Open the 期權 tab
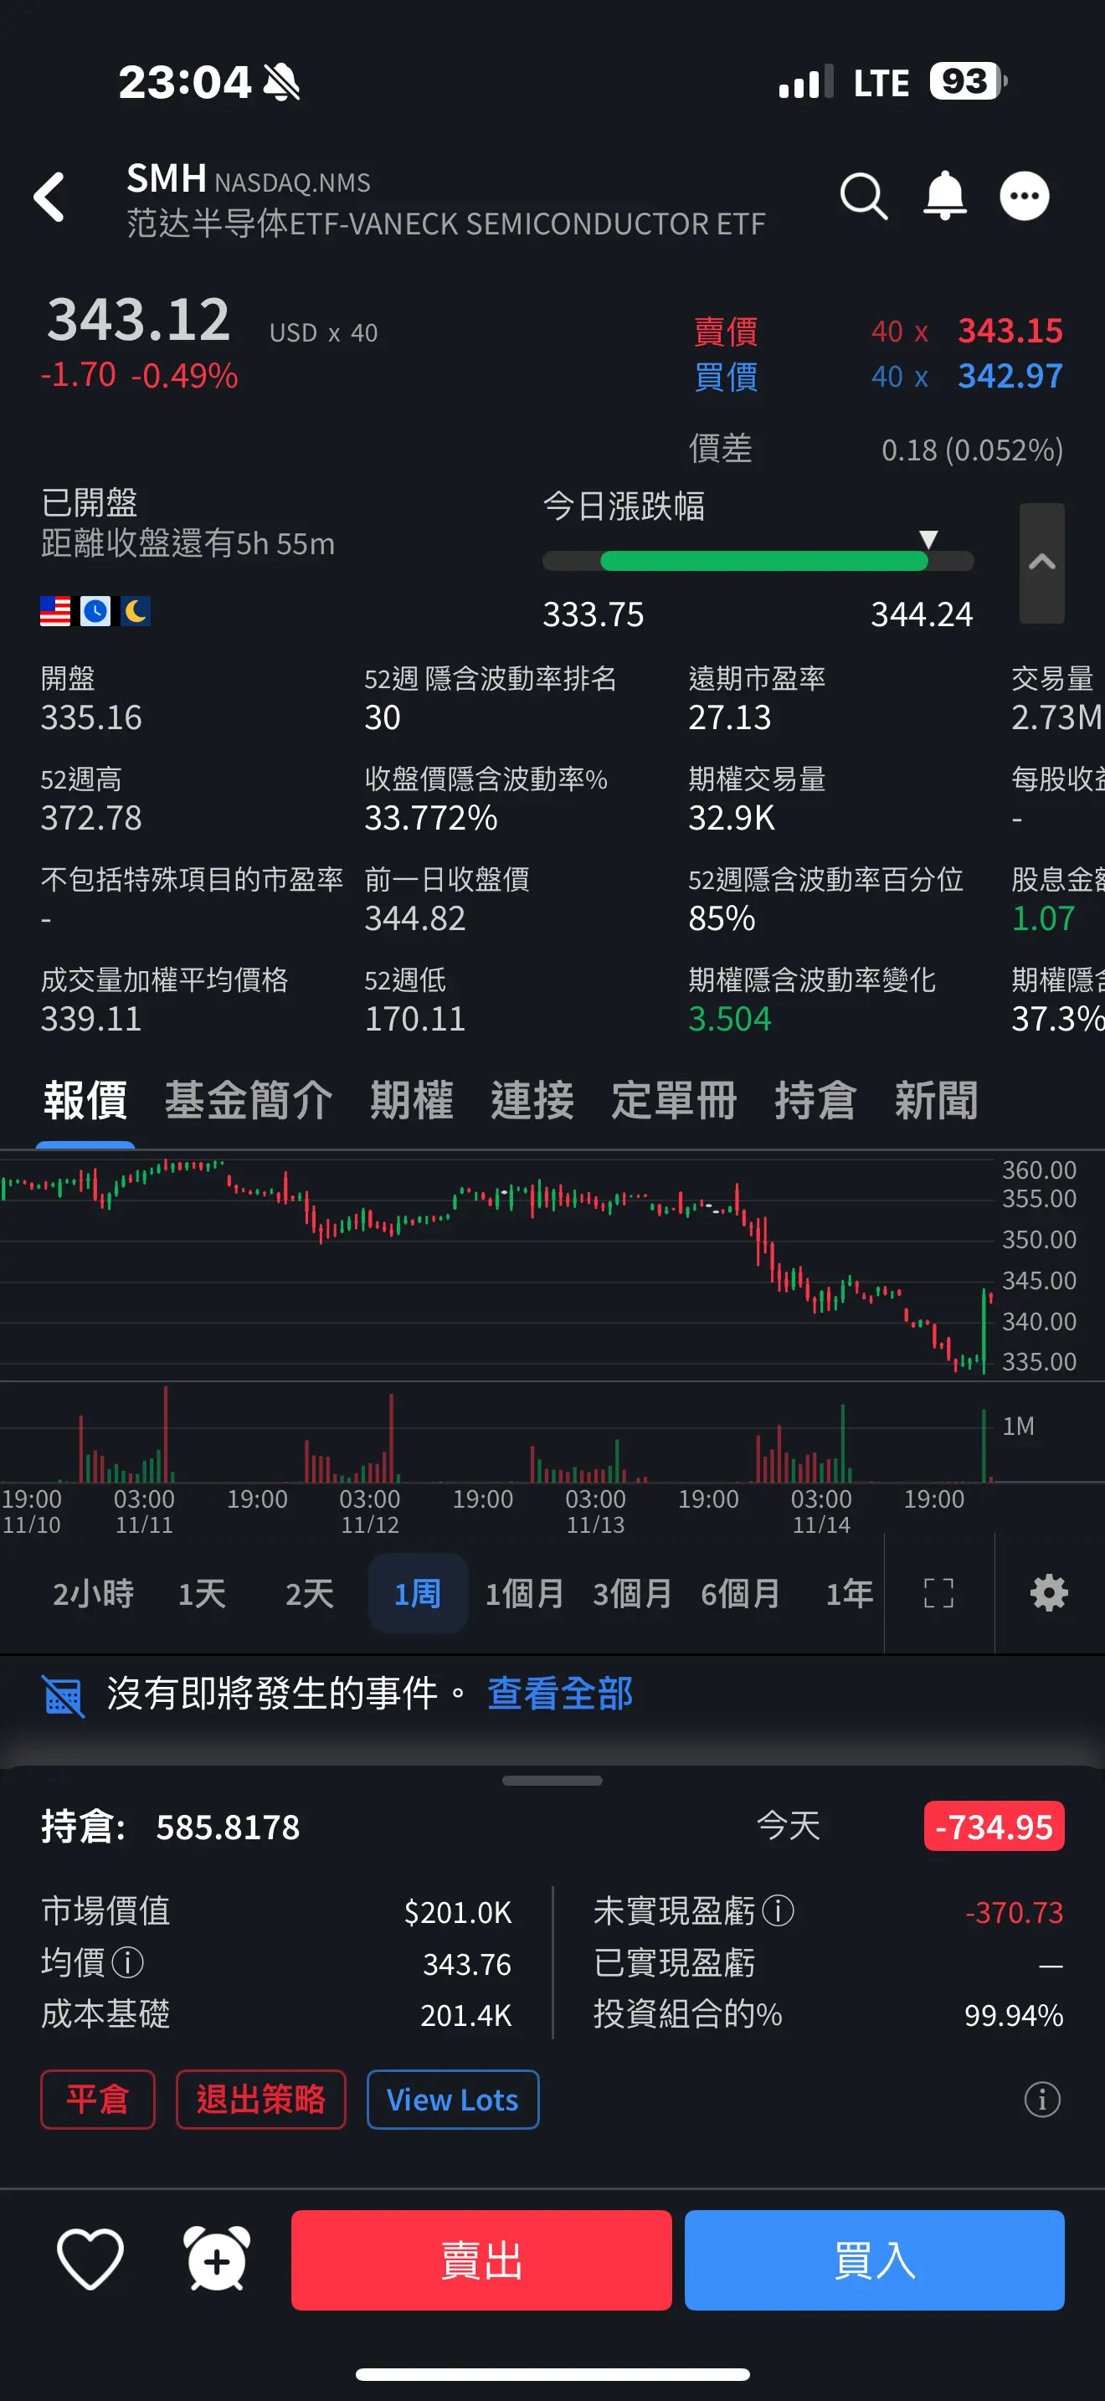1105x2401 pixels. 411,1101
